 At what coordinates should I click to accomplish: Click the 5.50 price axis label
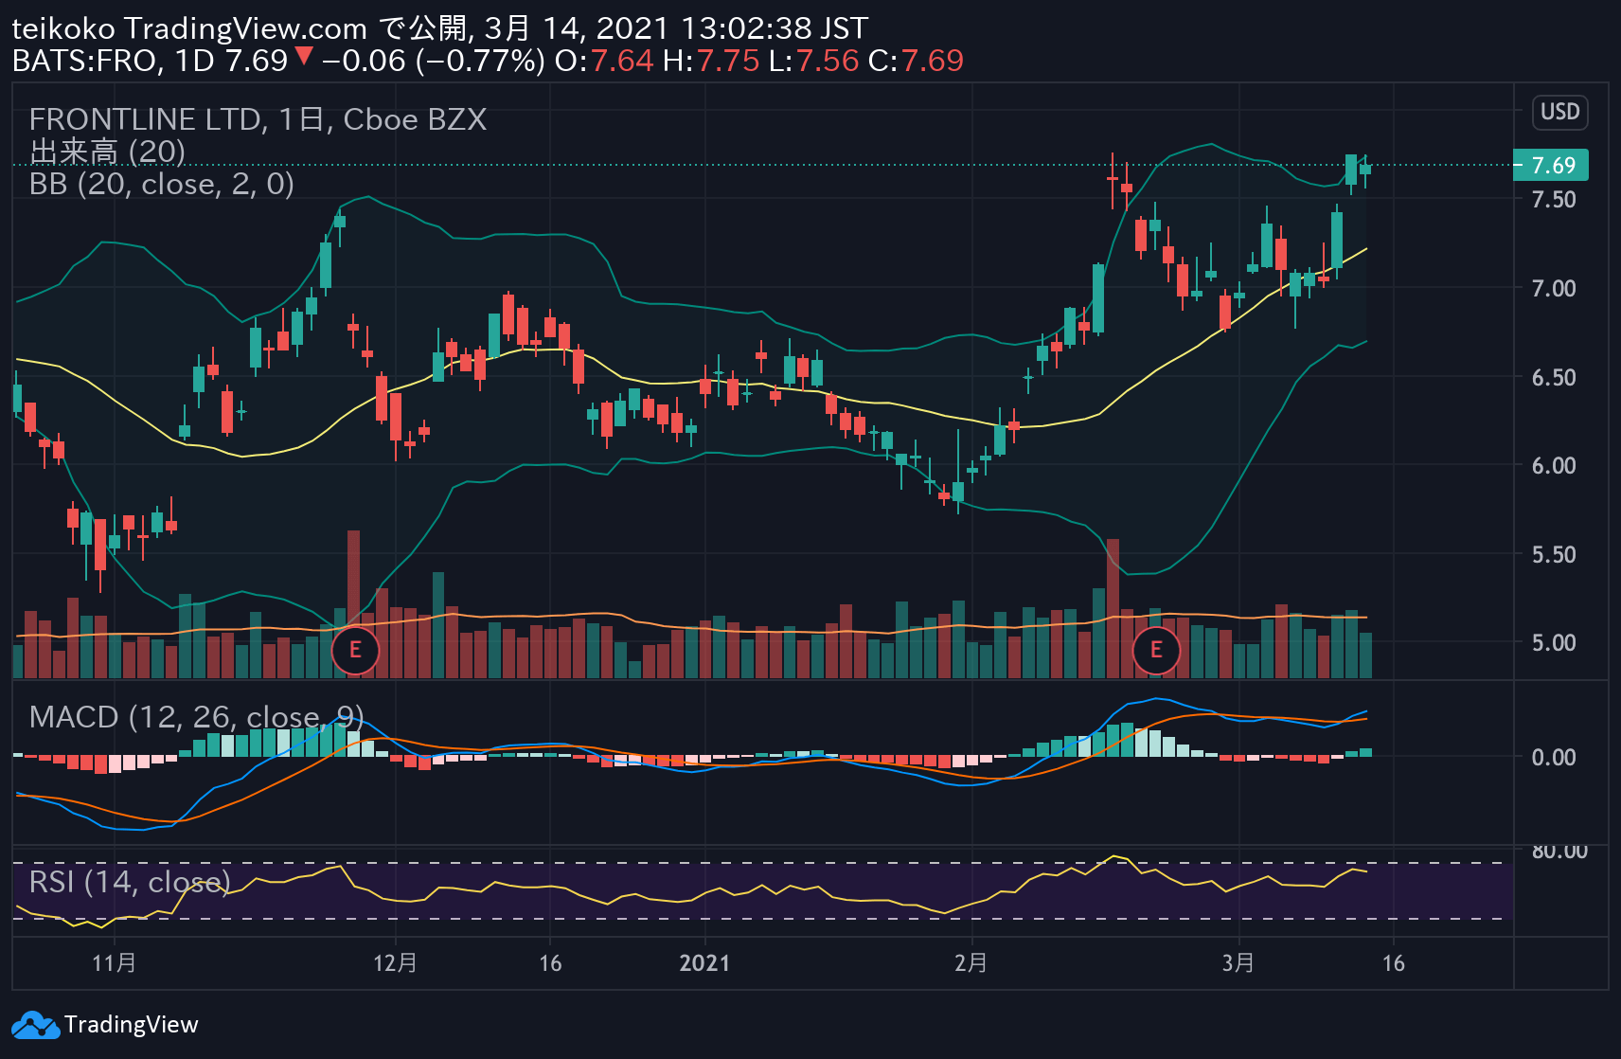pos(1554,555)
